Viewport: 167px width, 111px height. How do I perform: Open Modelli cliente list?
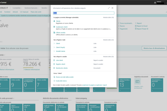[x=60, y=51]
